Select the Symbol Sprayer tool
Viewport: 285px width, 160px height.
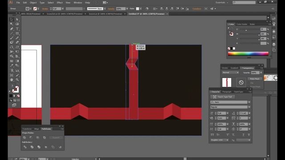[12, 70]
